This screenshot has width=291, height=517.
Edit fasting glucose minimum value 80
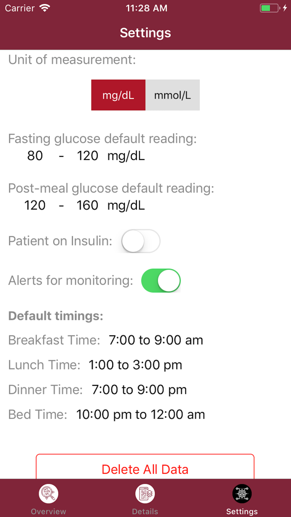(35, 156)
